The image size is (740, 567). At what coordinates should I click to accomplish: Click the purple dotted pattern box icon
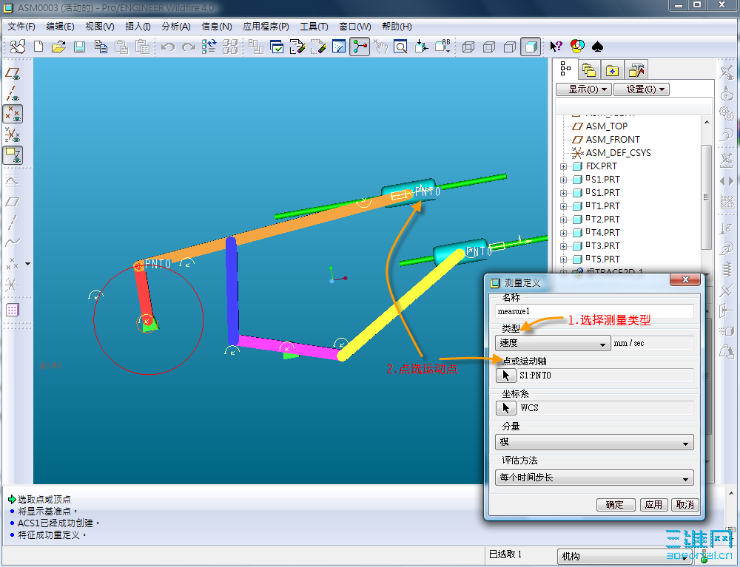tap(13, 310)
